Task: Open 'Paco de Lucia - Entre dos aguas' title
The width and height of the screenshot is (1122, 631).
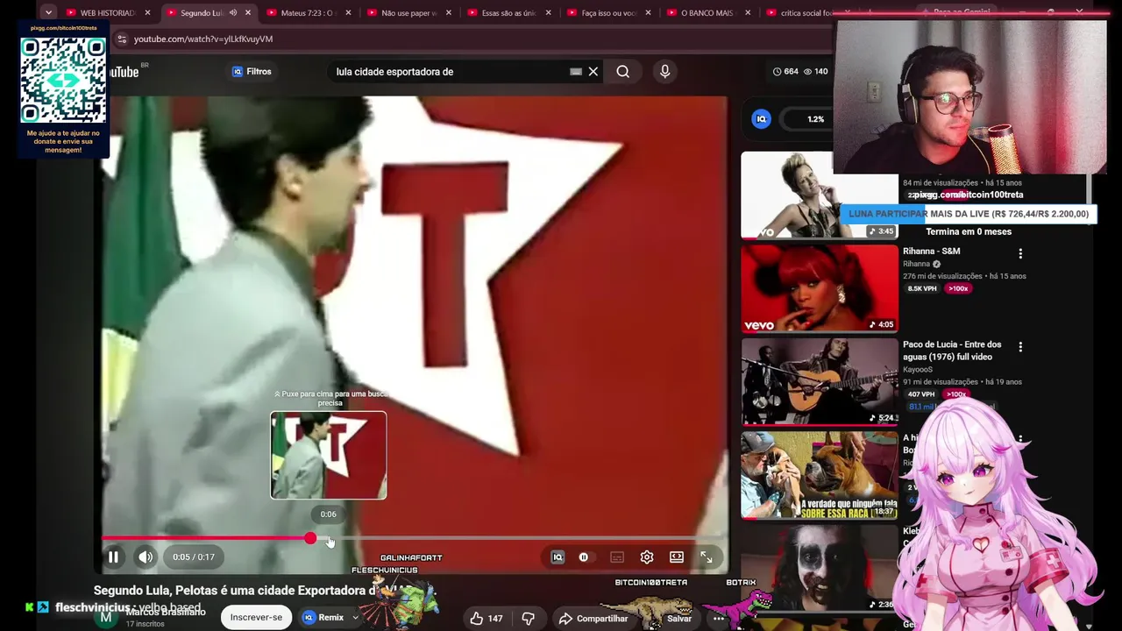Action: [952, 351]
